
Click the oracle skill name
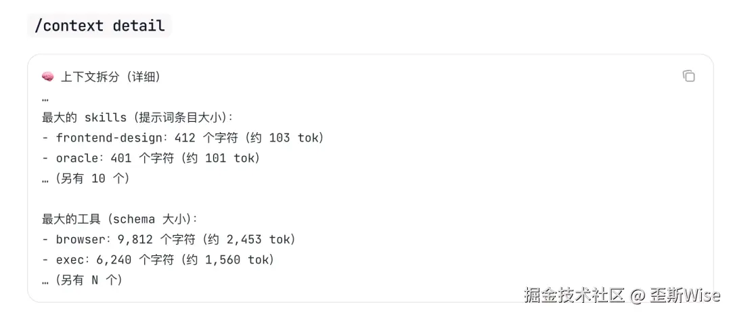coord(76,158)
